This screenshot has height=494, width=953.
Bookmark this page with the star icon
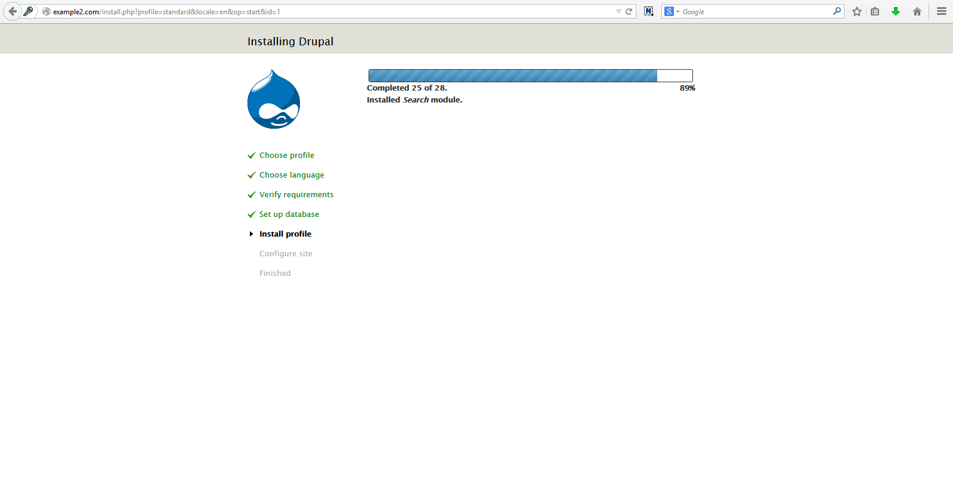tap(857, 11)
